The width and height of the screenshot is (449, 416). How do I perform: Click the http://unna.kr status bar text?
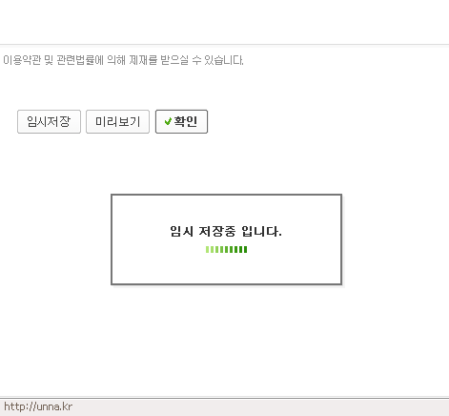(38, 406)
